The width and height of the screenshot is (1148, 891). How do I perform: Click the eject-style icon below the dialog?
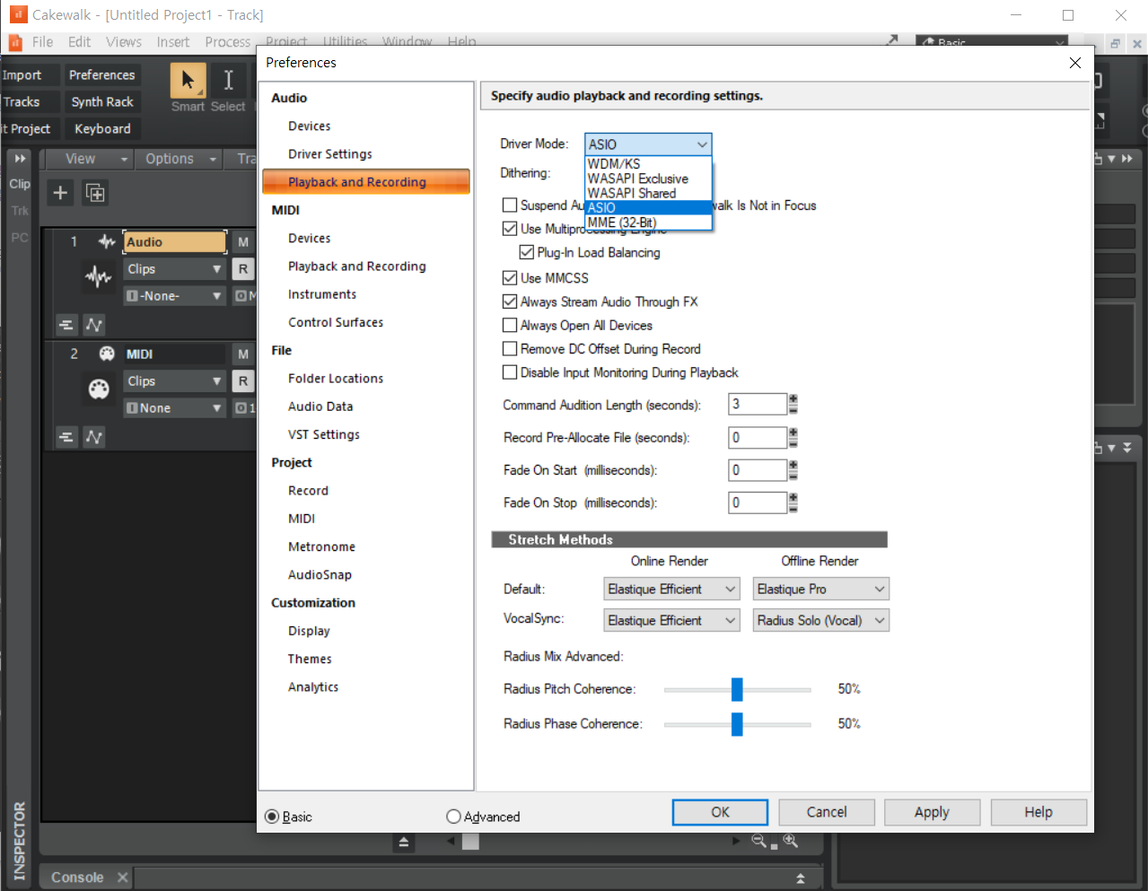point(404,842)
